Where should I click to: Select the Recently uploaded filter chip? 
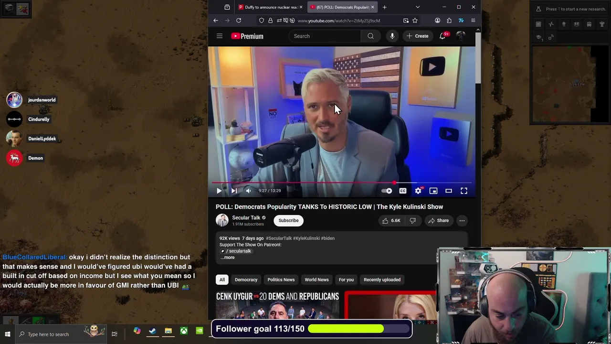click(x=382, y=279)
